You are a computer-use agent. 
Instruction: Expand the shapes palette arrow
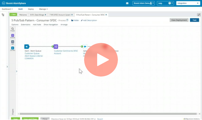click(17, 71)
